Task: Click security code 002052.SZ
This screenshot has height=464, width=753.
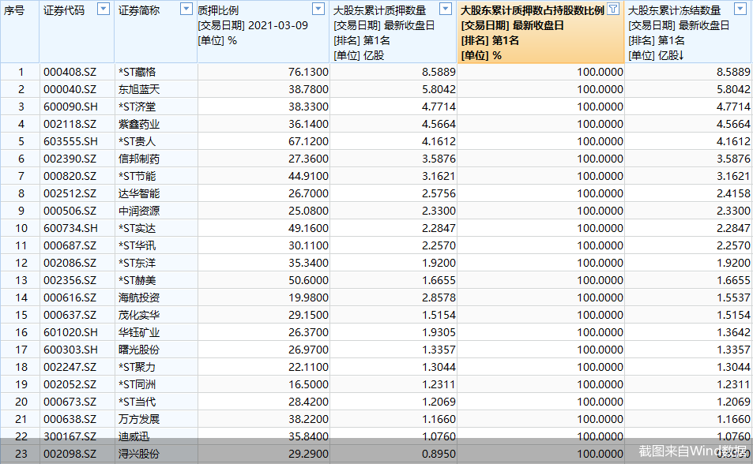Action: (70, 384)
